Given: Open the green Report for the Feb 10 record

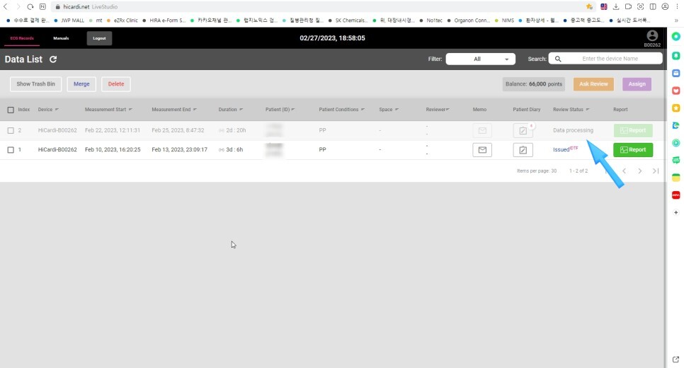Looking at the screenshot, I should (x=633, y=150).
